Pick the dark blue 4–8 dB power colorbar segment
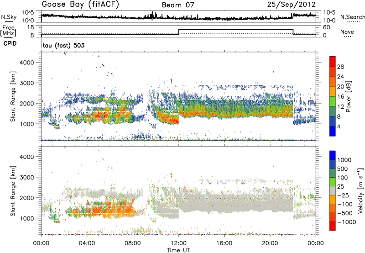This screenshot has height=253, width=365. 333,121
